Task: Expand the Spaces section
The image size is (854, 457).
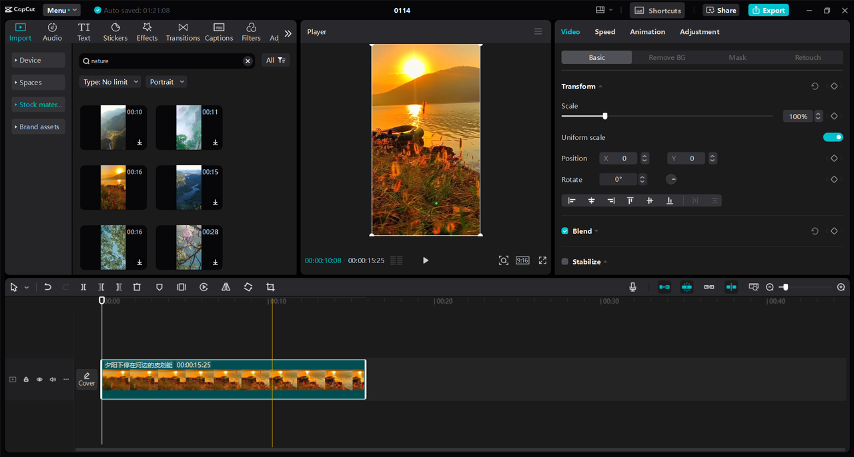Action: (x=39, y=83)
